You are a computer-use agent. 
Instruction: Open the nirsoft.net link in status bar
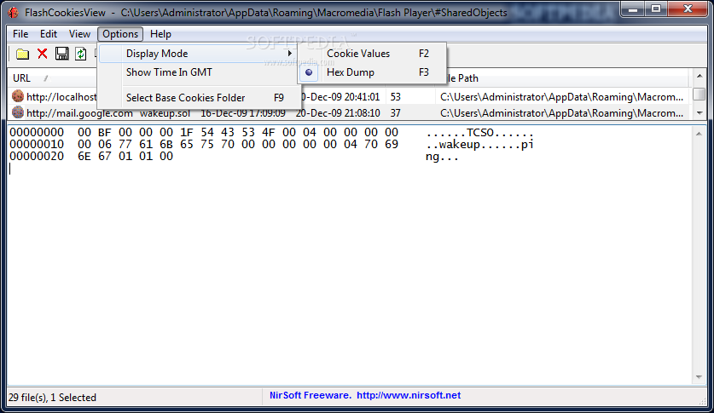(409, 395)
